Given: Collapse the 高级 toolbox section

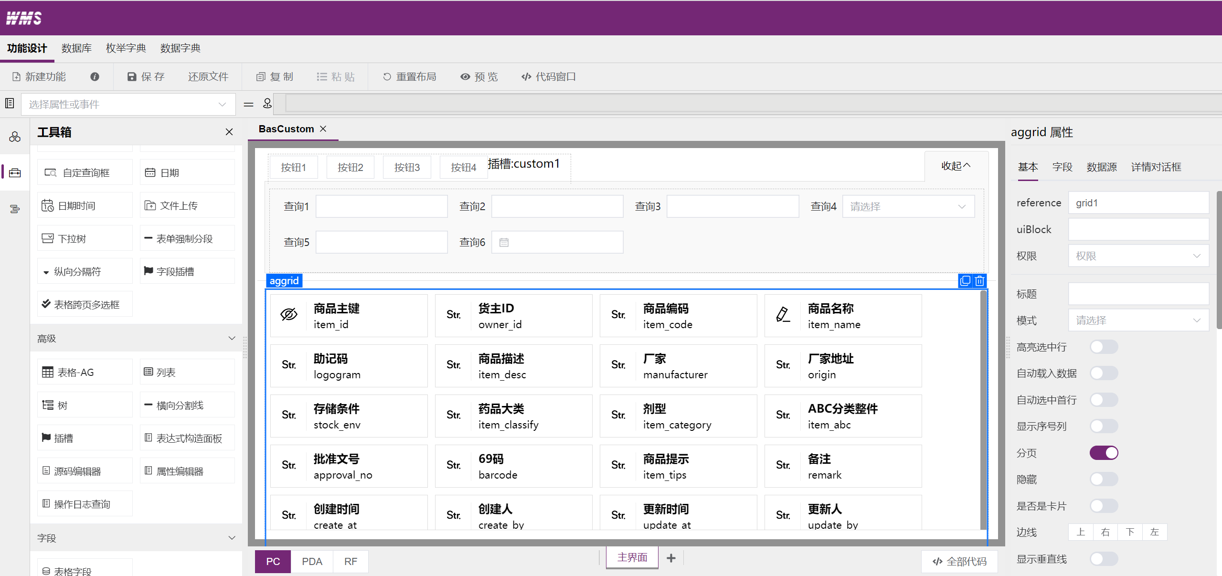Looking at the screenshot, I should [x=232, y=338].
